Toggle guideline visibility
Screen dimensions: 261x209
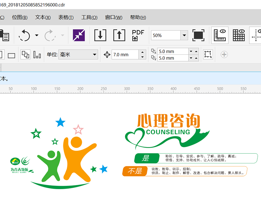pos(257,35)
